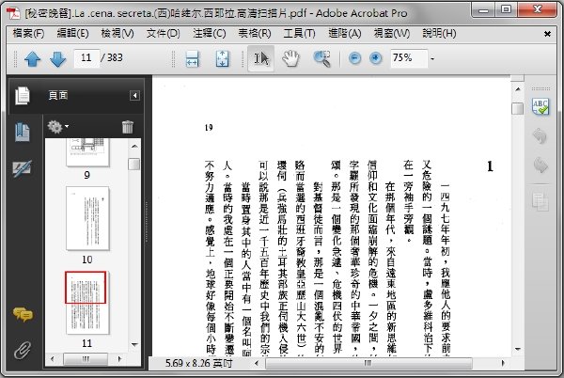Zoom in with the plus button
Image resolution: width=564 pixels, height=378 pixels.
(x=375, y=58)
